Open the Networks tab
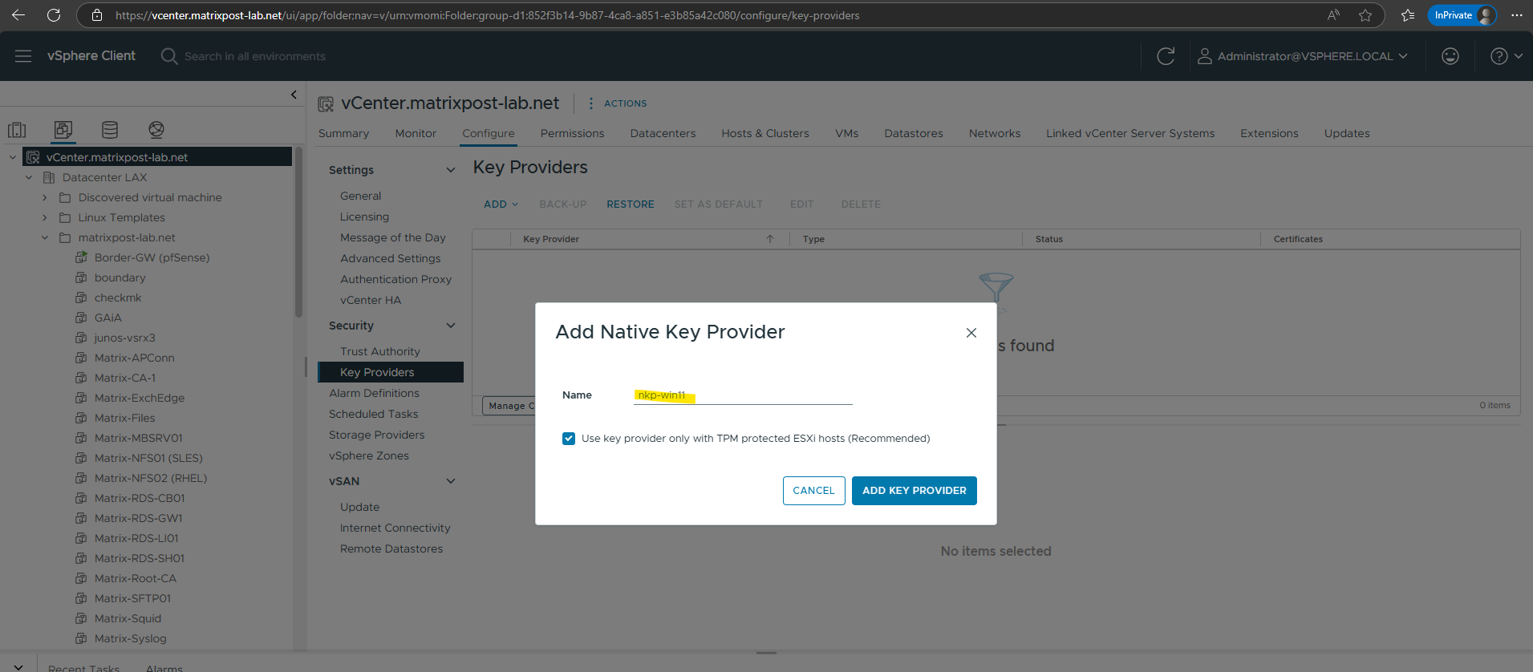This screenshot has height=672, width=1533. (x=995, y=133)
